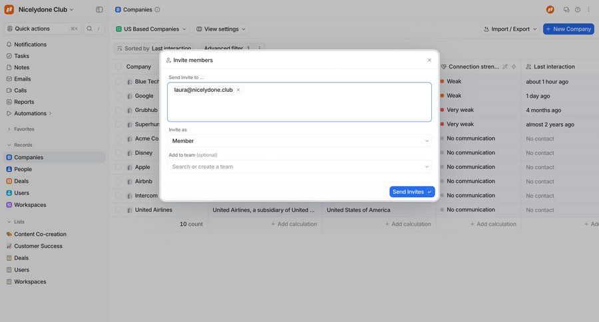
Task: Check the United Airlines row checkbox
Action: pyautogui.click(x=118, y=210)
